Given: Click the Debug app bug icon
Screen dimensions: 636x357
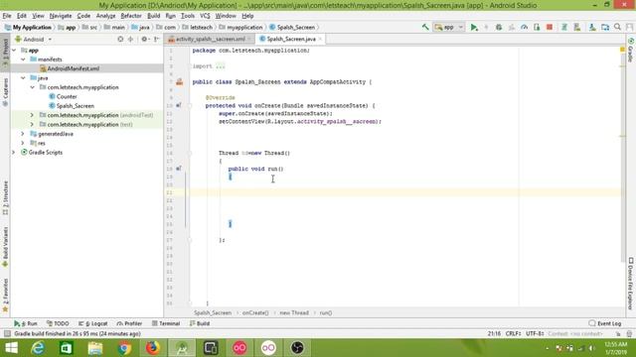Looking at the screenshot, I should point(499,27).
